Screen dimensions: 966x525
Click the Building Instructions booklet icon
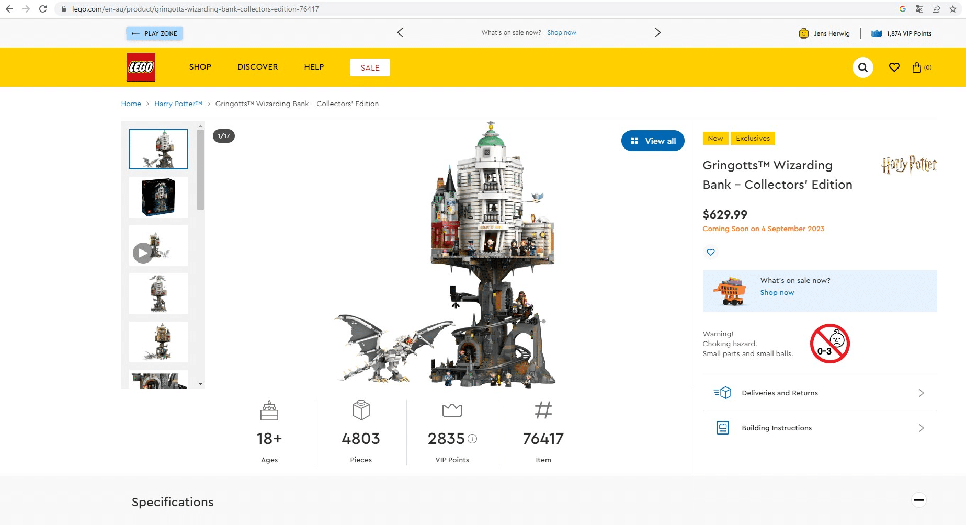(723, 428)
